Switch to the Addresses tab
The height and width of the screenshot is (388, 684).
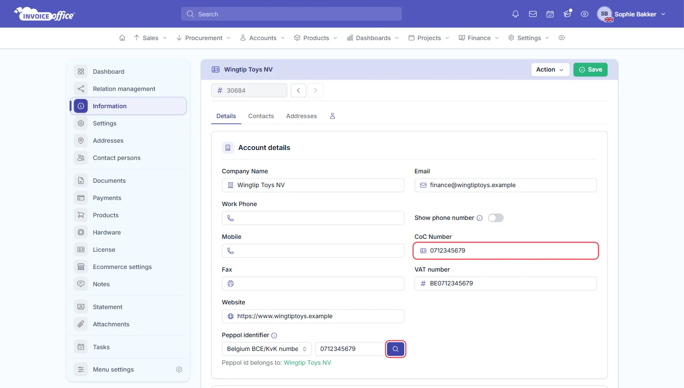pos(301,116)
